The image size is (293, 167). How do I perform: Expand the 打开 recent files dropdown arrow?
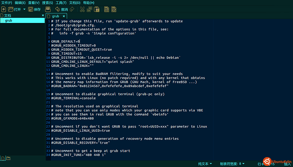click(x=24, y=9)
